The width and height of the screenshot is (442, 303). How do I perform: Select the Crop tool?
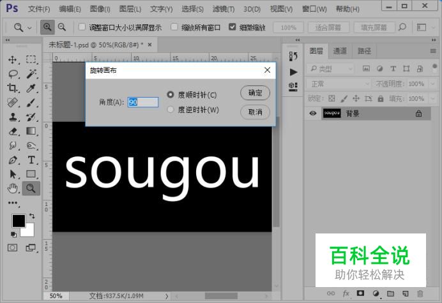[12, 88]
